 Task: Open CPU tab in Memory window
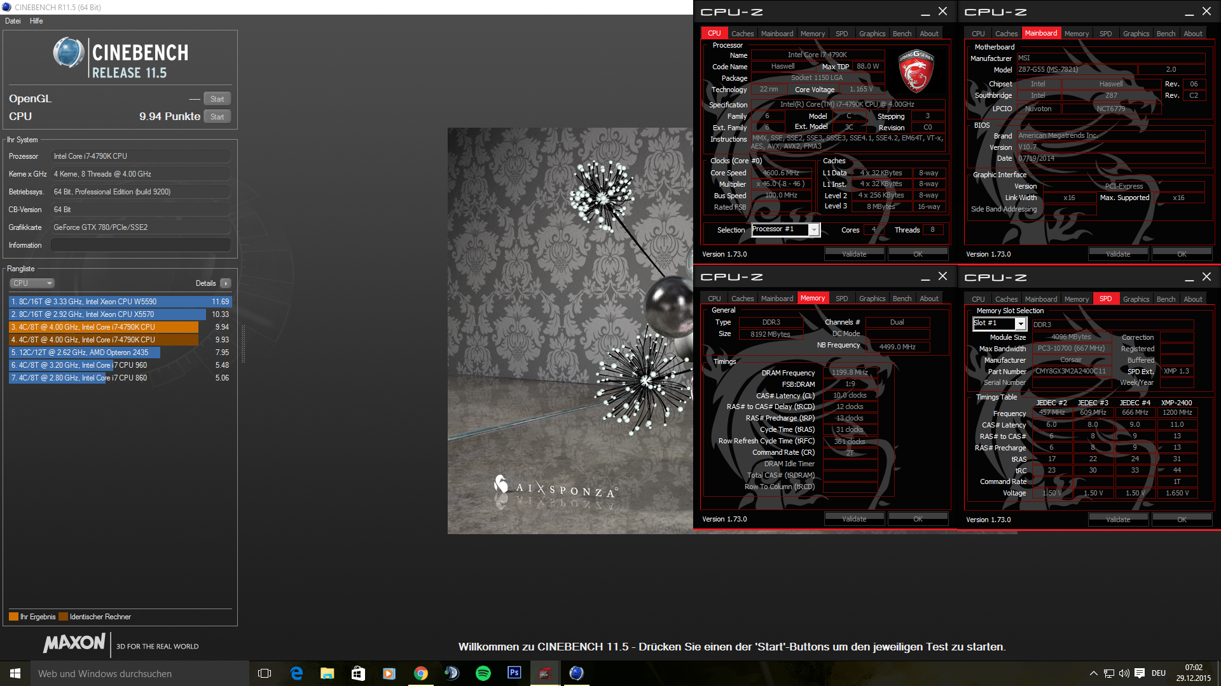(714, 299)
